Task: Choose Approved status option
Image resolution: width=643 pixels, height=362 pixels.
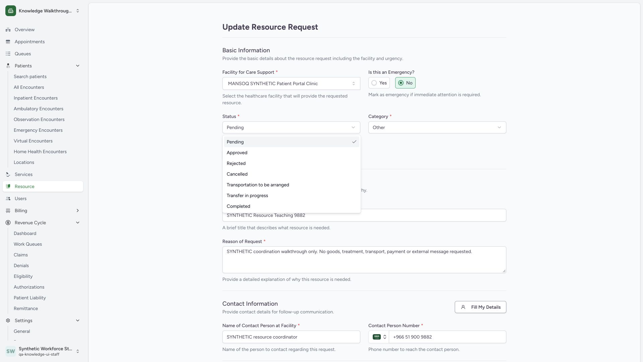Action: click(291, 153)
